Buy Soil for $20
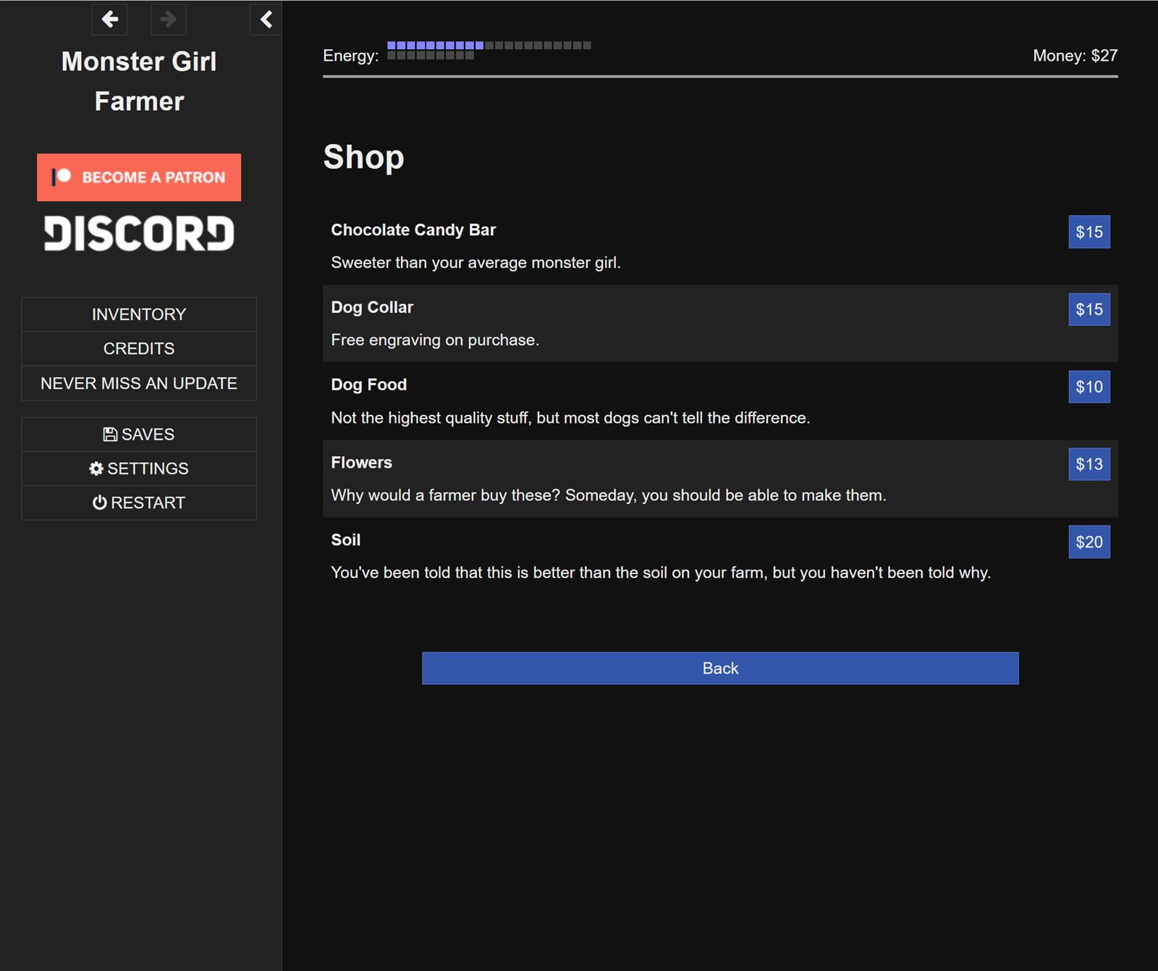1158x971 pixels. tap(1089, 542)
